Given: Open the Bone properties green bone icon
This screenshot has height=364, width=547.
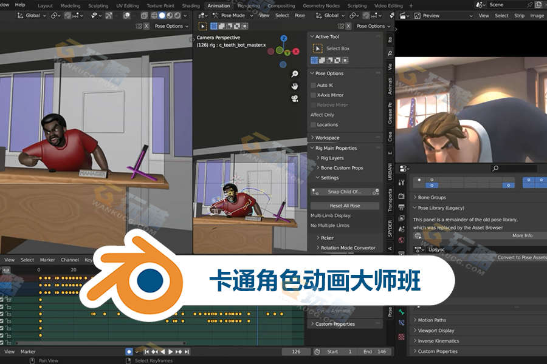Looking at the screenshot, I should tap(402, 312).
